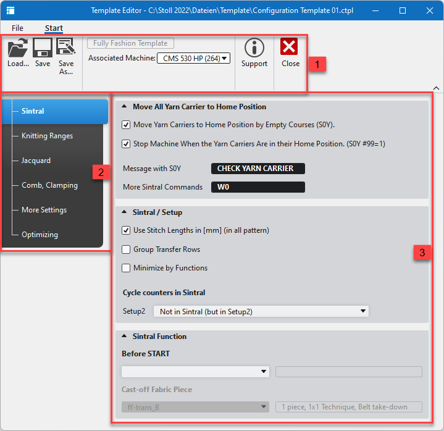Uncheck Stop Machine When Yarn Carriers Home
444x431 pixels.
(127, 144)
